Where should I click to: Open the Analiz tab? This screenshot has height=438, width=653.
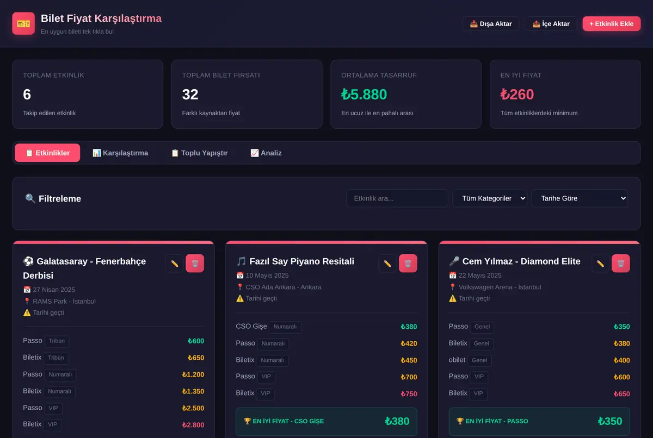tap(266, 153)
